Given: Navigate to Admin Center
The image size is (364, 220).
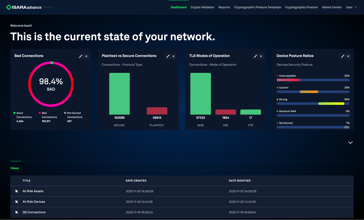Looking at the screenshot, I should click(331, 7).
